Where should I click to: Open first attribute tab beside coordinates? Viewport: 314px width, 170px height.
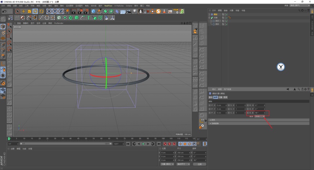(x=211, y=97)
